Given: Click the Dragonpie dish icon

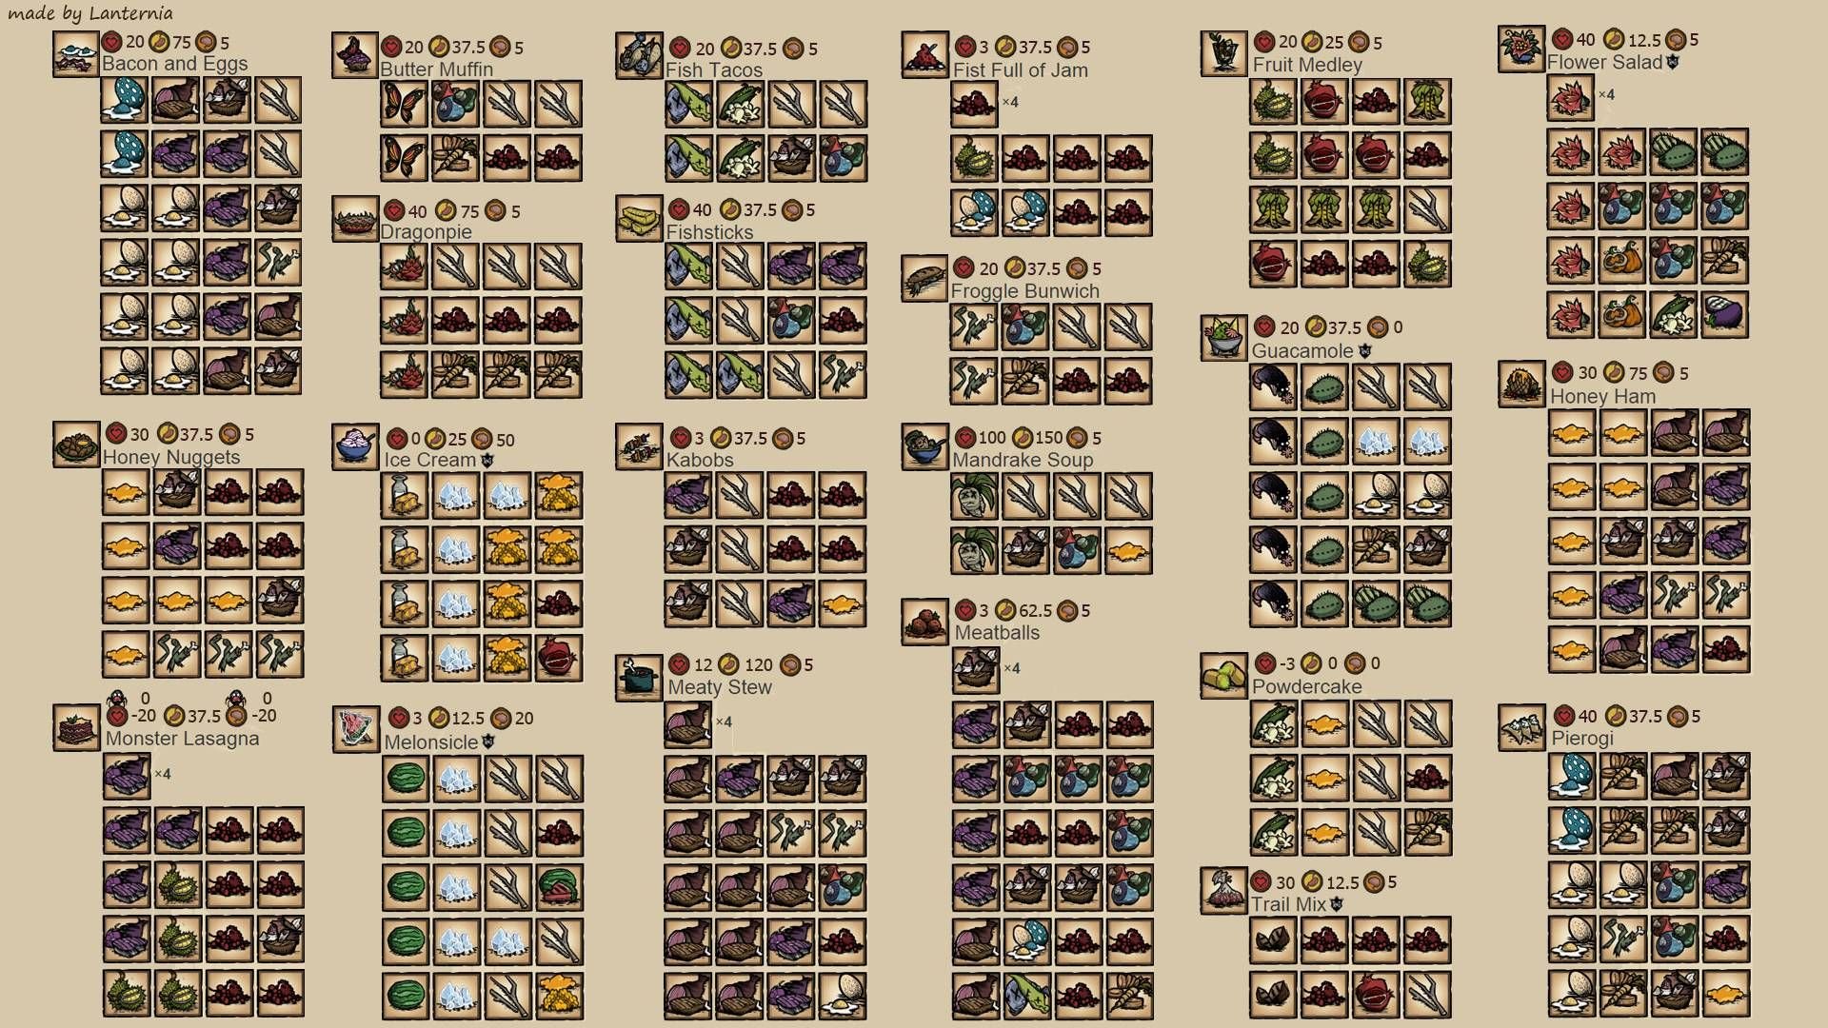Looking at the screenshot, I should [355, 219].
